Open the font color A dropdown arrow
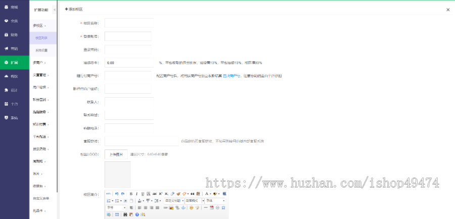 click(210, 194)
